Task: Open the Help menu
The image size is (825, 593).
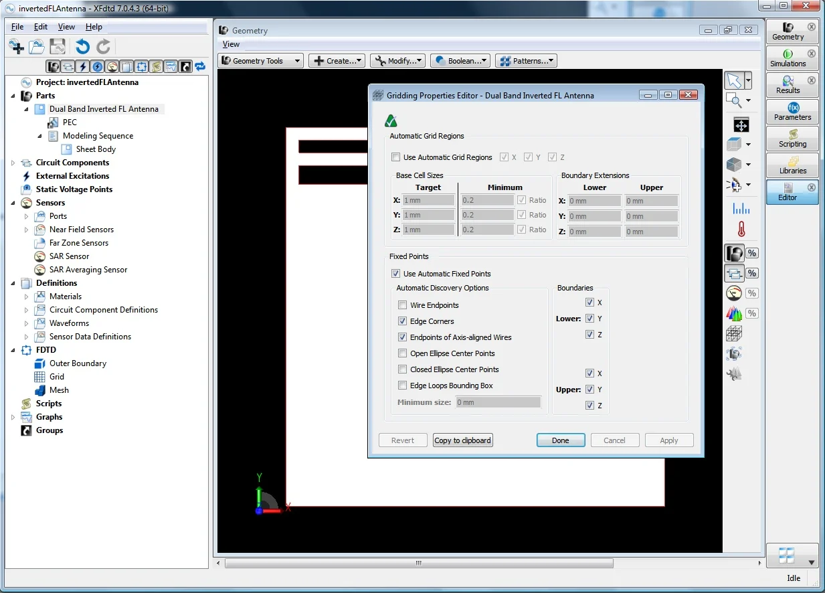Action: tap(94, 27)
